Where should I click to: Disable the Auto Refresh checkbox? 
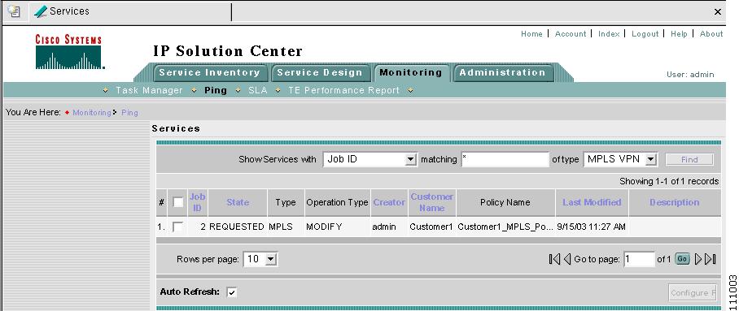tap(231, 292)
